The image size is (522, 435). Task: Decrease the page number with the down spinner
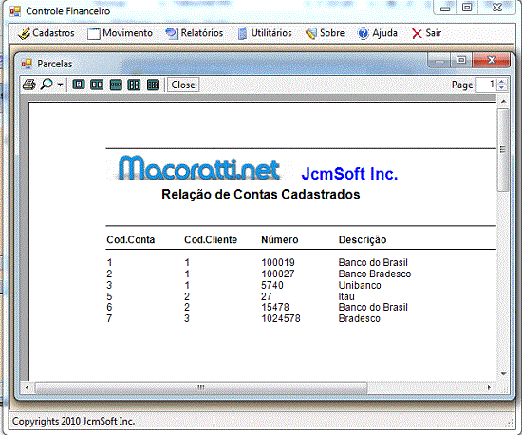coord(502,88)
